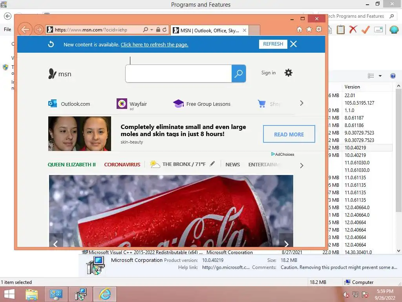Click back arrow in Programs and Features window
The width and height of the screenshot is (402, 302).
[8, 16]
